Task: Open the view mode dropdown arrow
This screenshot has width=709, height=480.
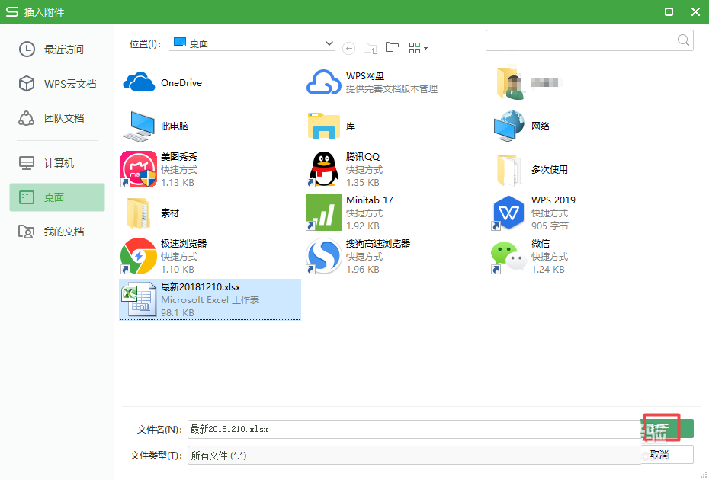Action: 425,47
